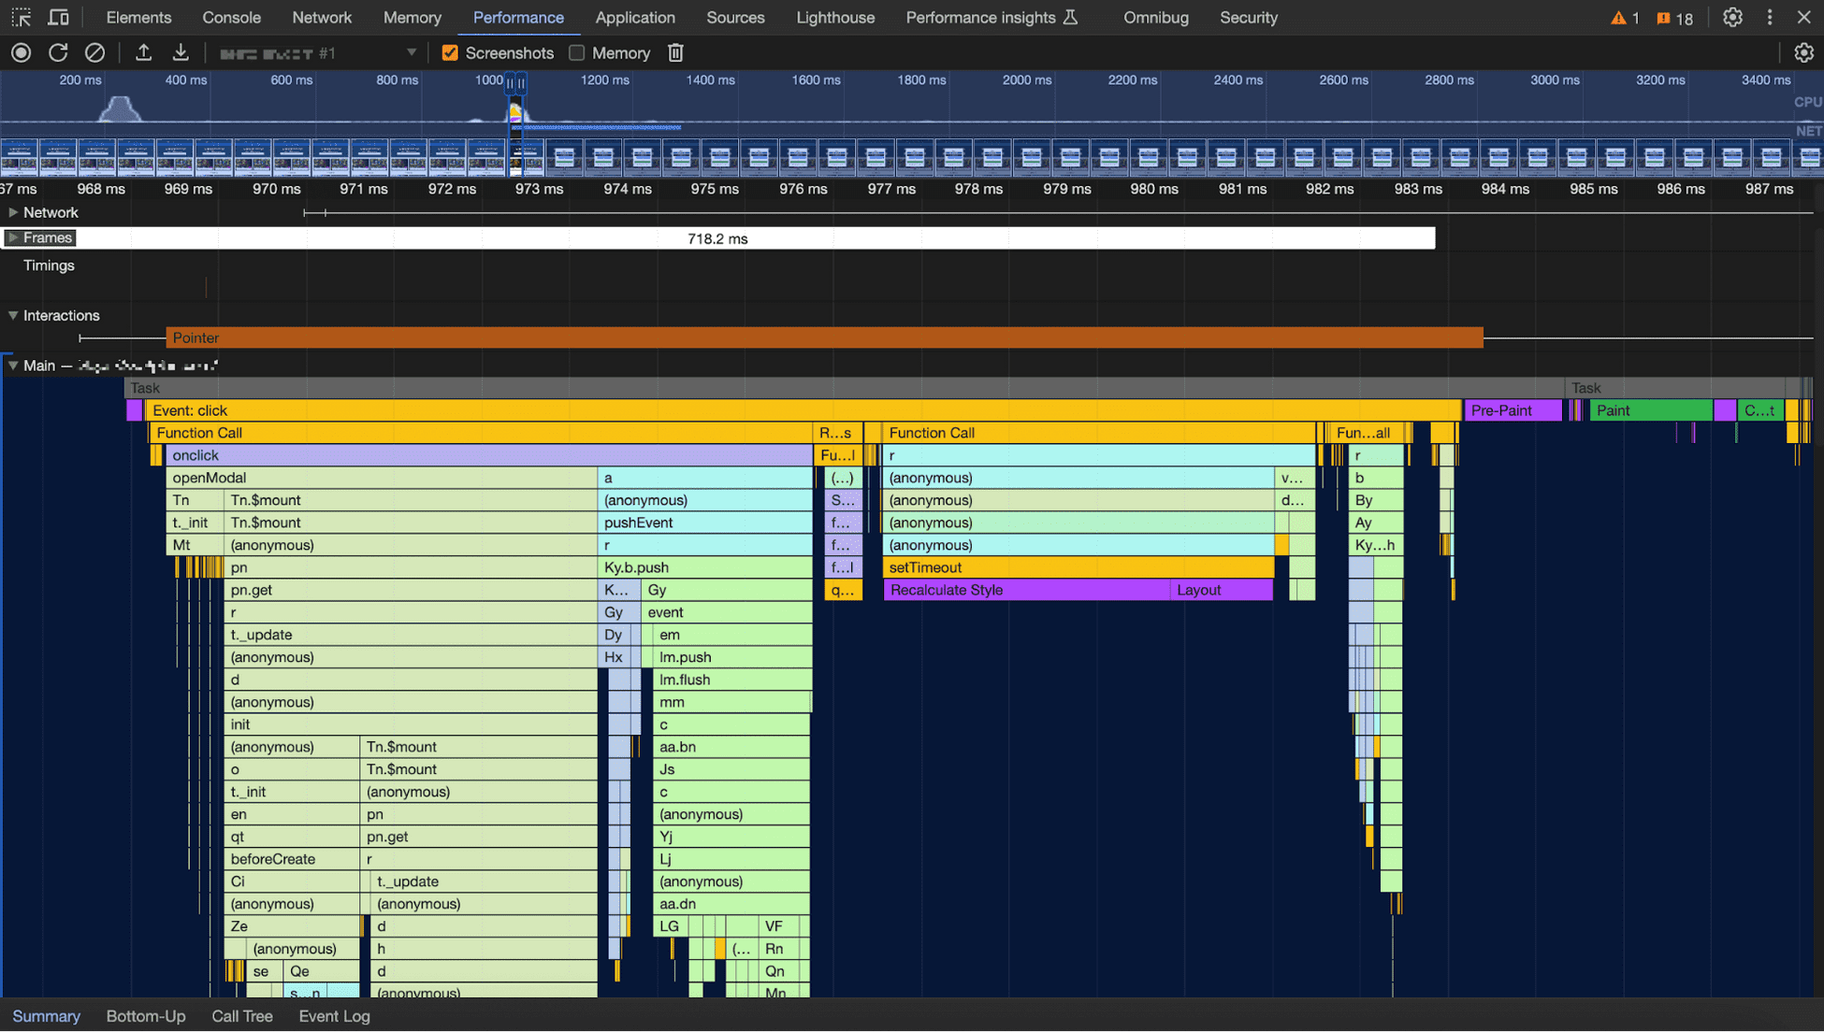Screen dimensions: 1824x1032
Task: Select the Recalculate Style flame bar
Action: [x=1024, y=590]
